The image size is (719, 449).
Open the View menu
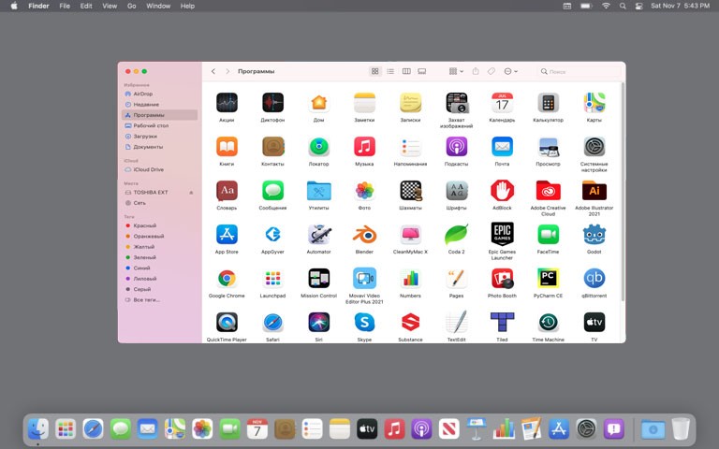point(110,6)
